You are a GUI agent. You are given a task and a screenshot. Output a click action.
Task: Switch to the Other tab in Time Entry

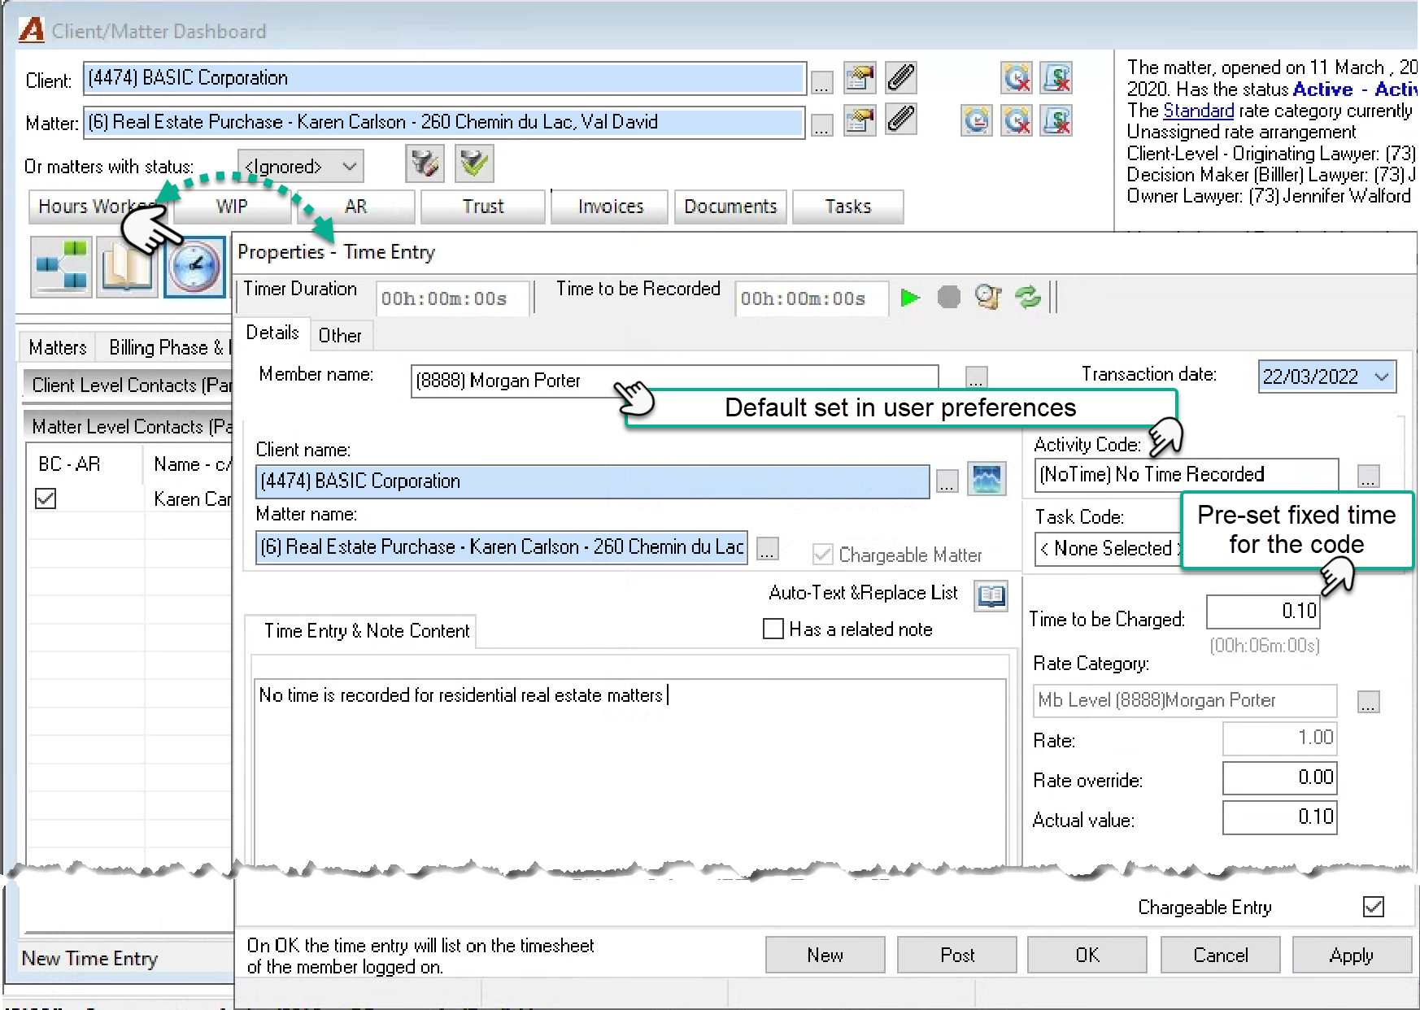[340, 335]
